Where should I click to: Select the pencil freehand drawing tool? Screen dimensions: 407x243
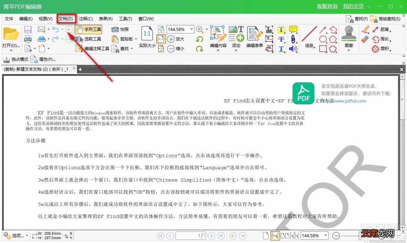pyautogui.click(x=365, y=30)
